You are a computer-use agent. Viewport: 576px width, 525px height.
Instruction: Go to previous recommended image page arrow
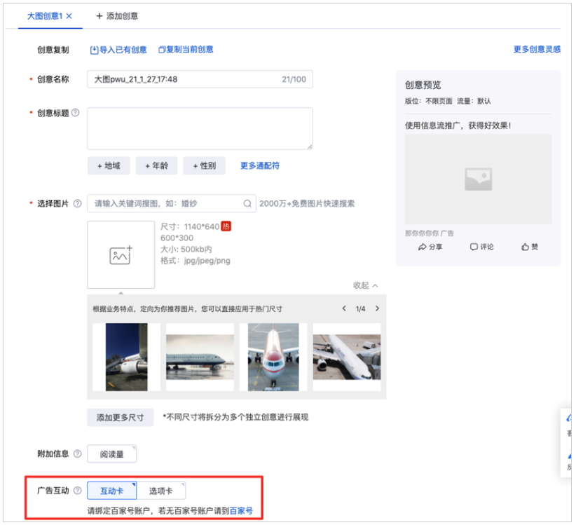coord(344,308)
